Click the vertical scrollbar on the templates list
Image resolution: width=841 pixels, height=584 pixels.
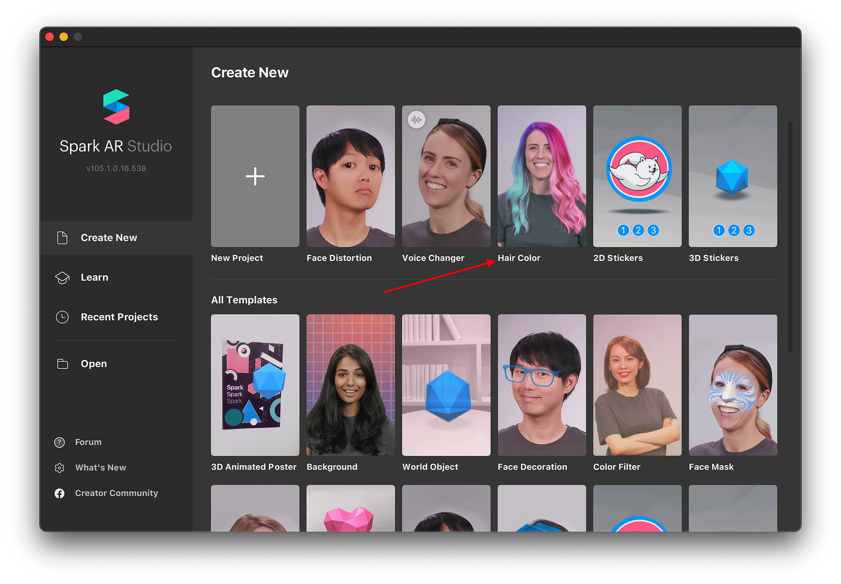click(x=790, y=237)
